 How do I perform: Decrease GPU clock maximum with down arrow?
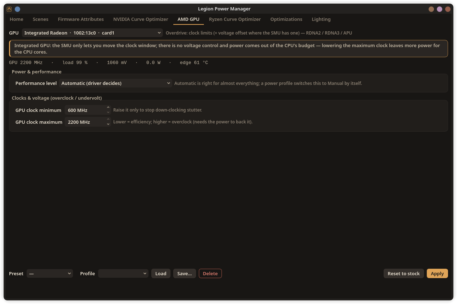point(108,124)
